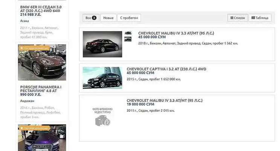
Task: Click the special offer badge on Porsche photo
Action: [34, 48]
